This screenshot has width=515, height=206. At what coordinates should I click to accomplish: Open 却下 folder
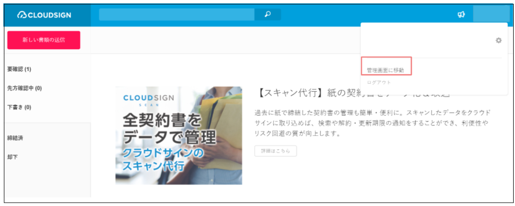click(x=12, y=157)
